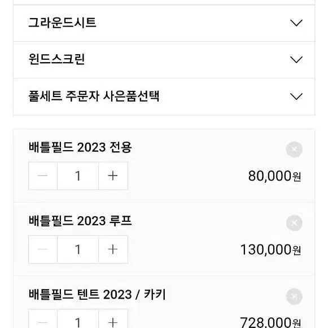Tap the 풀세트 주문자 사은품선택 label
Screen dimensions: 328x328
(94, 96)
